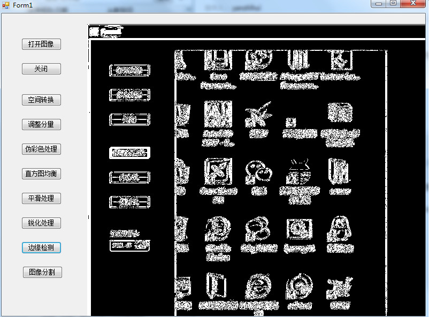This screenshot has height=317, width=429.
Task: Click the Form1 window icon in title bar
Action: 6,5
